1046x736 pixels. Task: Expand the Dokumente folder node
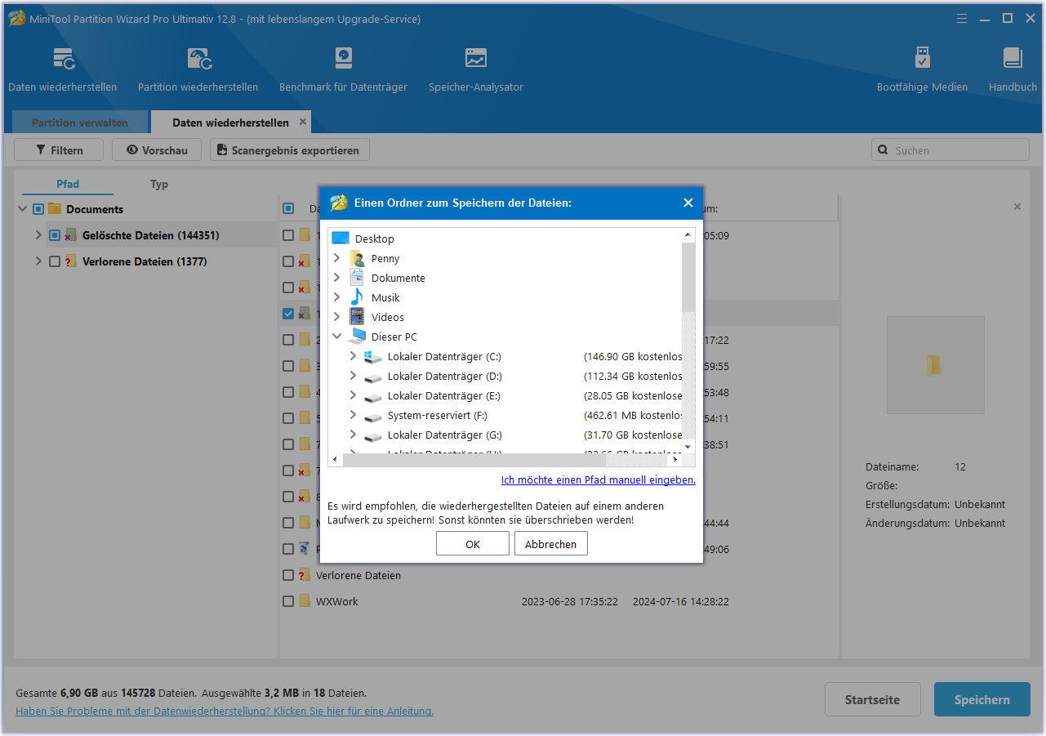pyautogui.click(x=336, y=278)
